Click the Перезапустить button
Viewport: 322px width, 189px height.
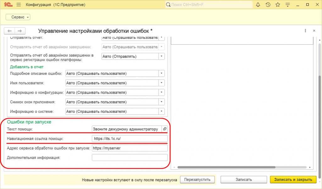point(197,180)
